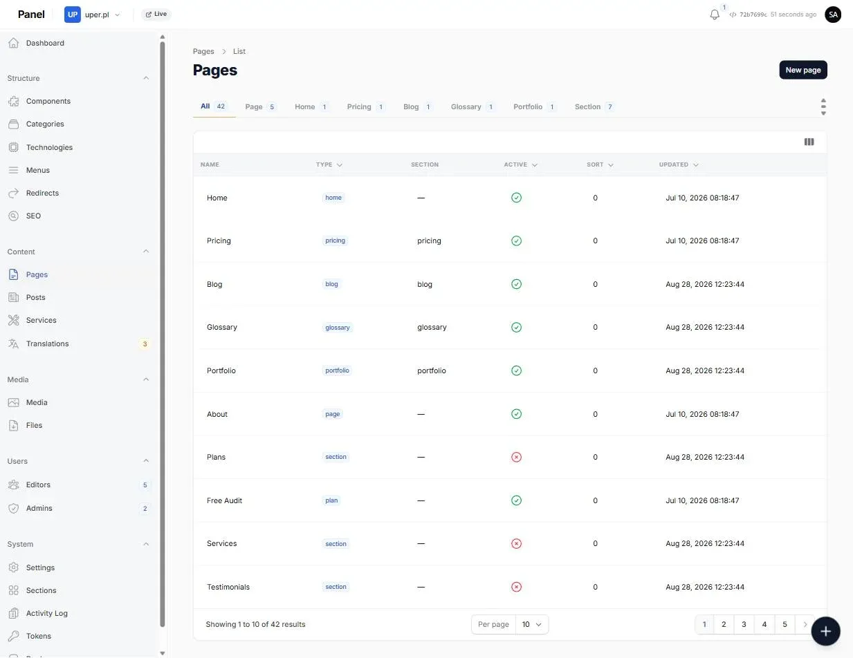Click the Technologies chip icon
Viewport: 853px width, 658px height.
13,147
